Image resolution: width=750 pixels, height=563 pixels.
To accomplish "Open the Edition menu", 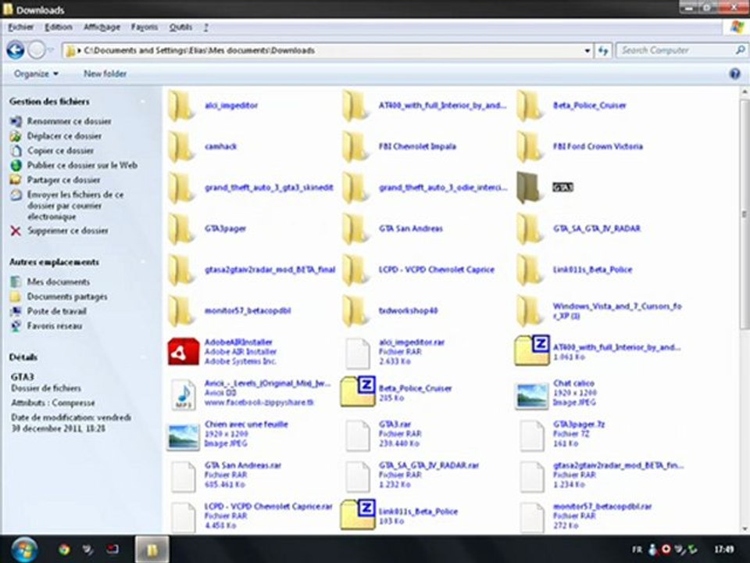I will (x=59, y=27).
